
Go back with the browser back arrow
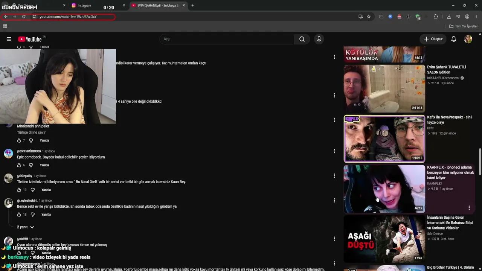pyautogui.click(x=6, y=17)
